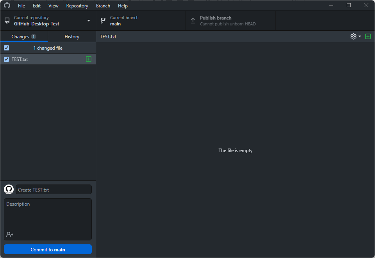Click the Commit to main button
The width and height of the screenshot is (375, 258).
(x=48, y=249)
